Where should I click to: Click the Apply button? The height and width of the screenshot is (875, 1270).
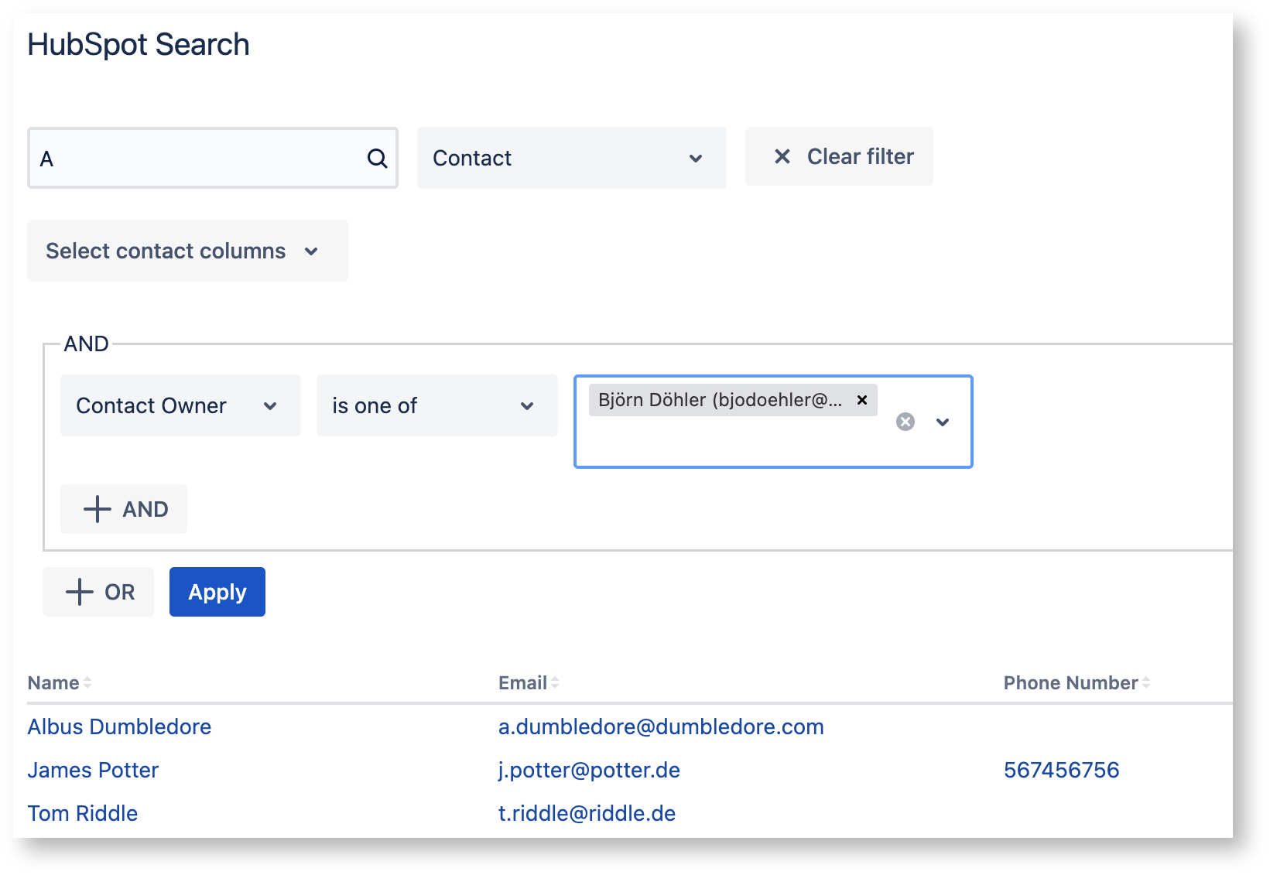coord(217,592)
